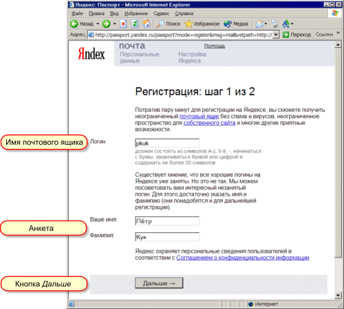The width and height of the screenshot is (344, 309).
Task: Open Media (Медиа) toolbar button
Action: click(236, 23)
